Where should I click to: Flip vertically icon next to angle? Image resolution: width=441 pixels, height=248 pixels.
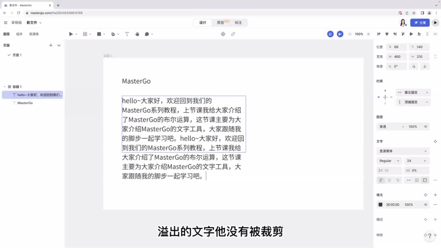coord(425,66)
